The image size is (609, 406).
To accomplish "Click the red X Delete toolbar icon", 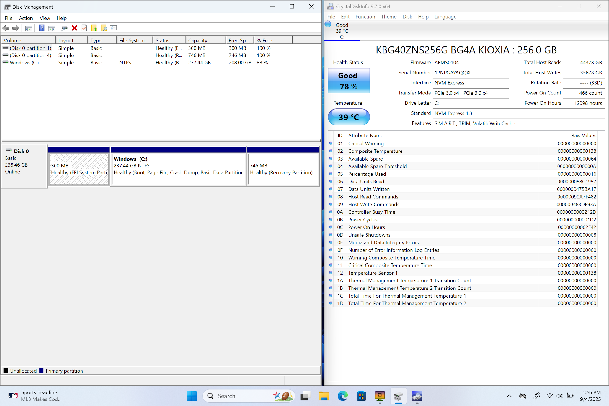I will click(x=74, y=28).
